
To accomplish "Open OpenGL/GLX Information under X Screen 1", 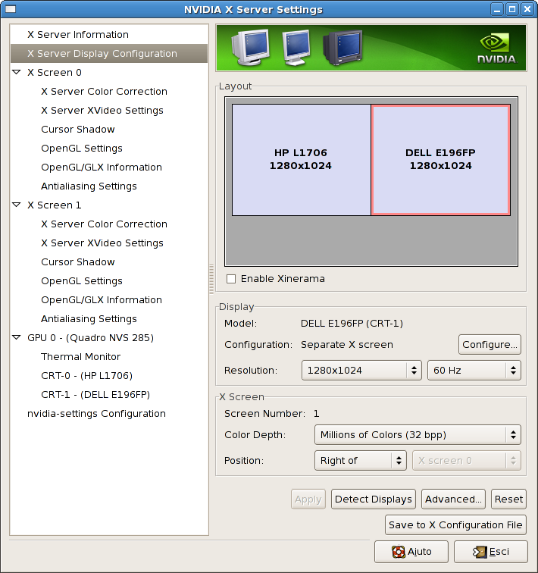I will pos(102,300).
